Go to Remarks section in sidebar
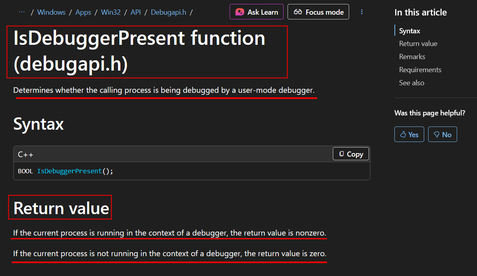This screenshot has height=276, width=477. tap(412, 57)
